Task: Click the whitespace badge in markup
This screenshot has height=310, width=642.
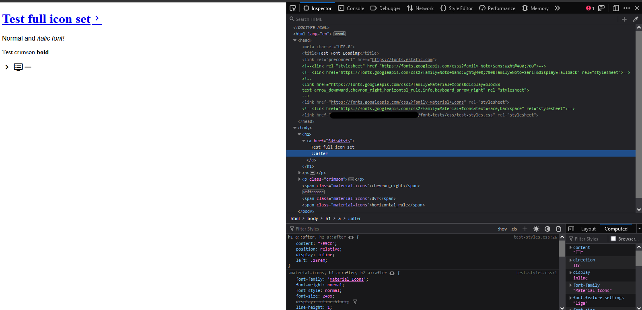Action: tap(313, 192)
